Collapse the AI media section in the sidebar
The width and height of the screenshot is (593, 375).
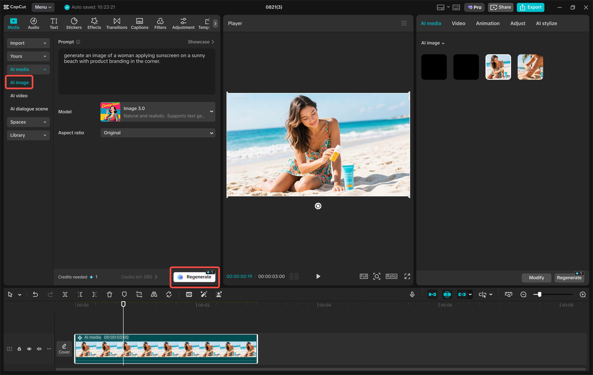point(28,69)
